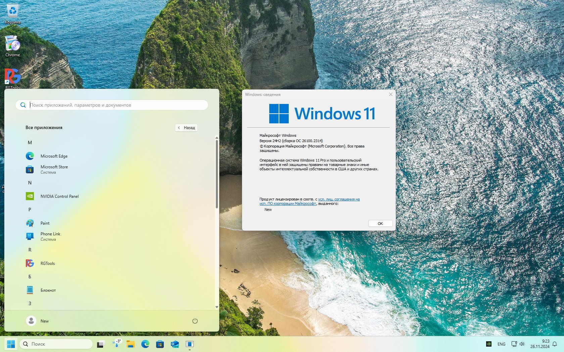Image resolution: width=564 pixels, height=352 pixels.
Task: Switch input language via the ENG indicator
Action: tap(501, 344)
